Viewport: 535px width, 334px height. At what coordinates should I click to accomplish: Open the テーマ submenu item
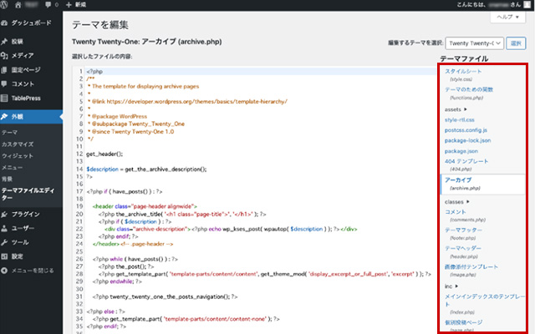[9, 132]
